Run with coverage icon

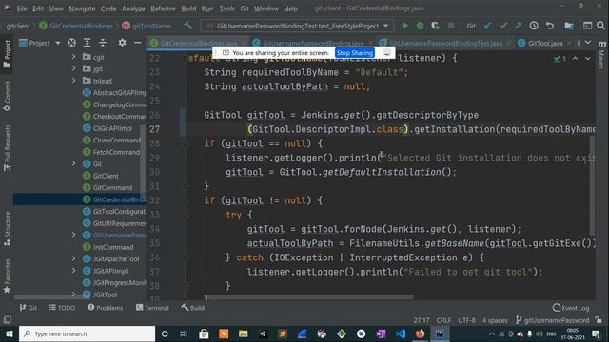click(x=436, y=26)
